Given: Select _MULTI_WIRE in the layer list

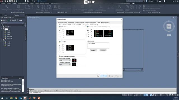Looking at the screenshot, I should [91, 44].
